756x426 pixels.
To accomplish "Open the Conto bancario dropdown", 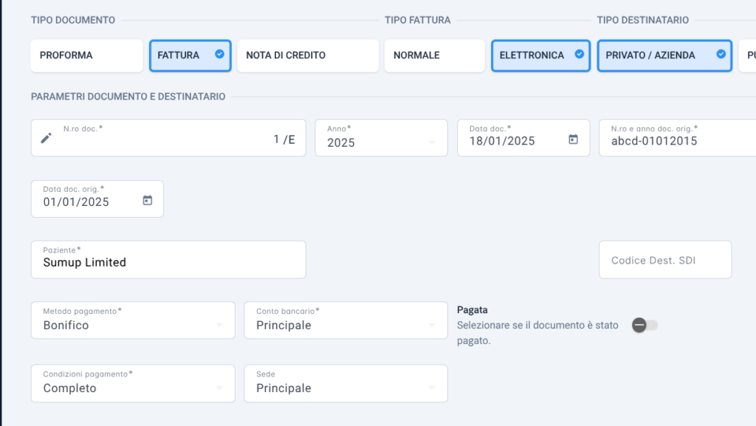I will click(x=346, y=320).
